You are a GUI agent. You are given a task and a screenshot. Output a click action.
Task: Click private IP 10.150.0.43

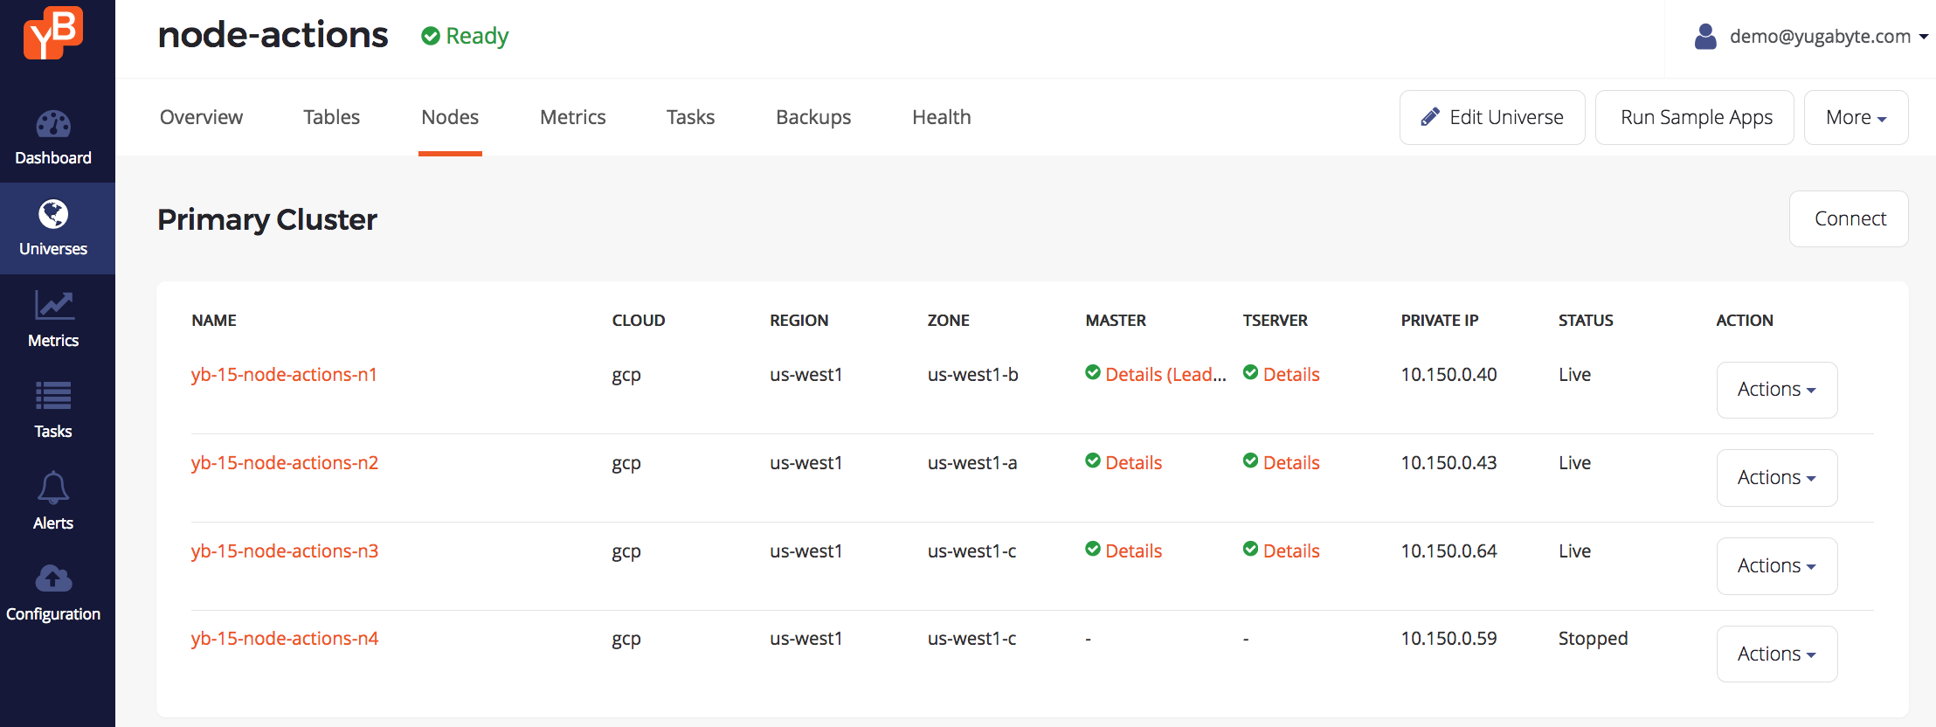(1449, 463)
